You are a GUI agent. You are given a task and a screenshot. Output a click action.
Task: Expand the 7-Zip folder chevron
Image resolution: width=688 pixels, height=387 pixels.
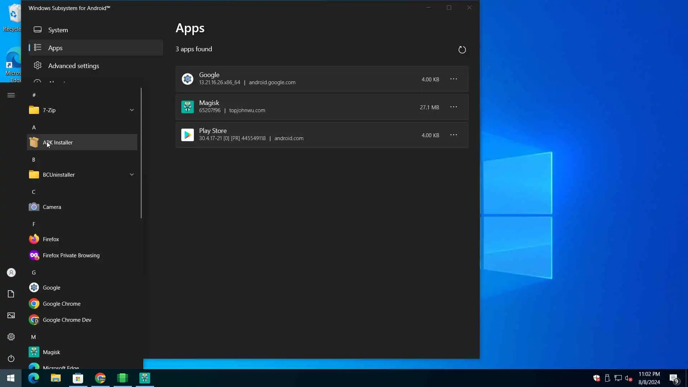(x=132, y=110)
